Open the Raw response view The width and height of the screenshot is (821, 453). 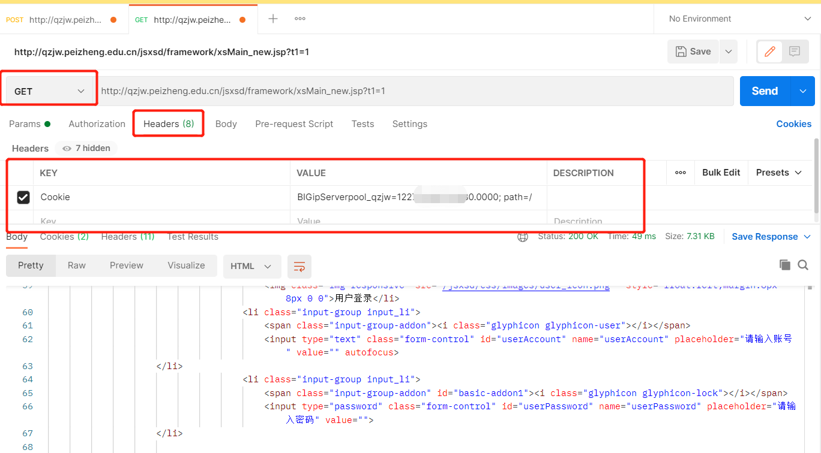coord(77,265)
